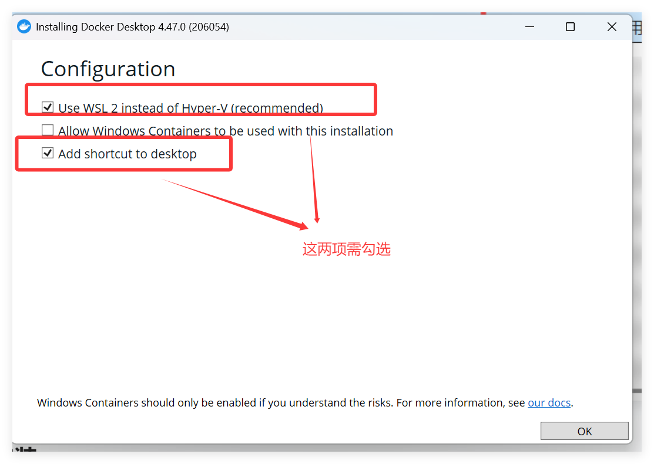Image resolution: width=654 pixels, height=464 pixels.
Task: Click title Installing Docker Desktop 4.47.0
Action: point(132,27)
